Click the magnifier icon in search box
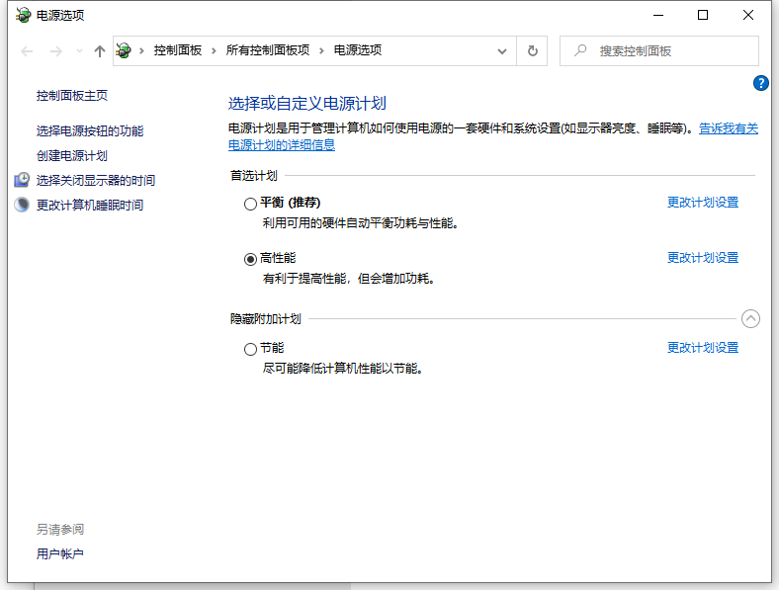This screenshot has height=590, width=779. 580,50
